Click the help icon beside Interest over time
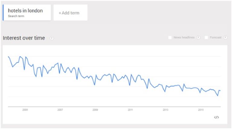 pos(52,38)
